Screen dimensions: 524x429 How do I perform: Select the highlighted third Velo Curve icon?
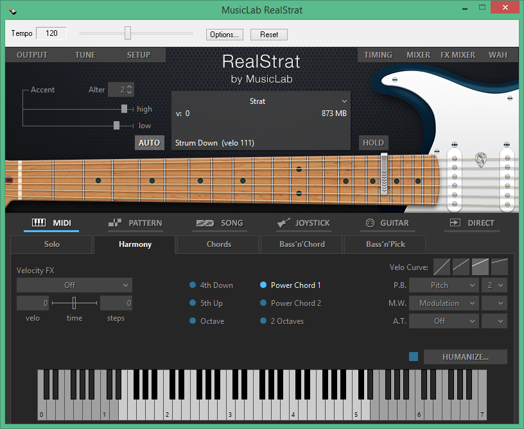pyautogui.click(x=480, y=267)
